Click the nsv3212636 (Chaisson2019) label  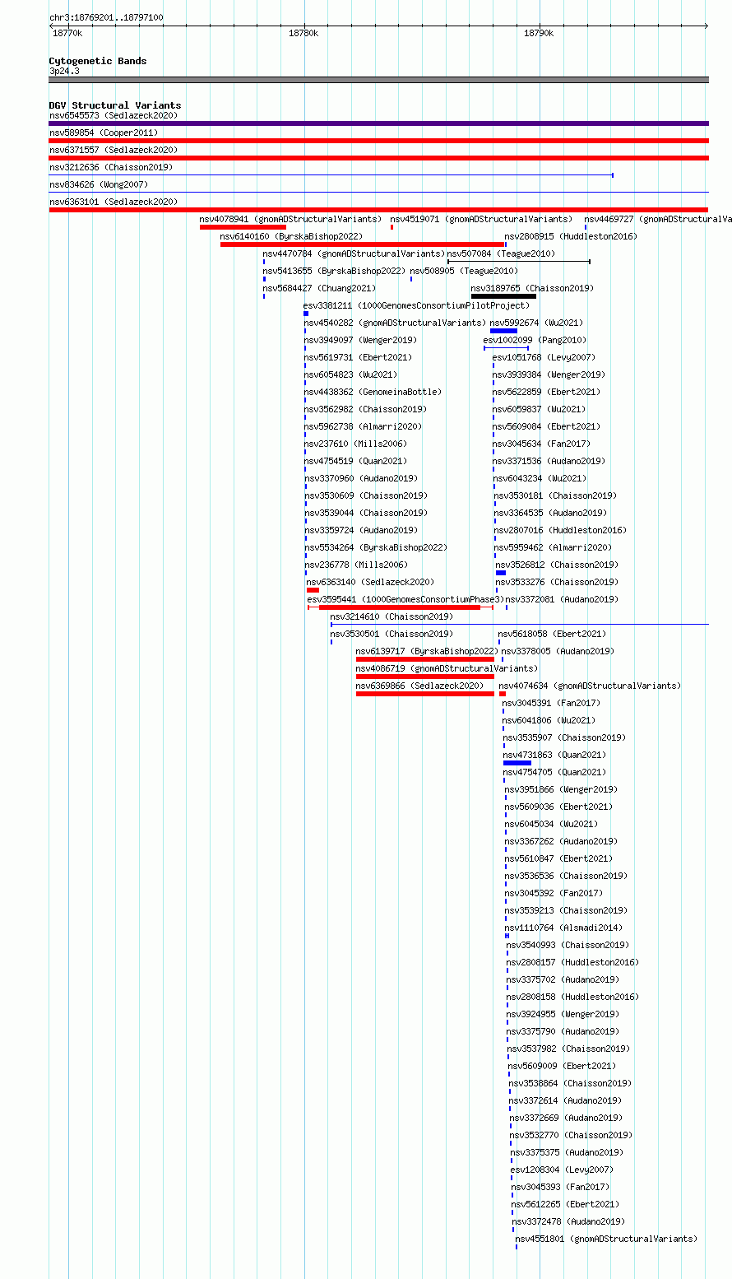point(111,167)
